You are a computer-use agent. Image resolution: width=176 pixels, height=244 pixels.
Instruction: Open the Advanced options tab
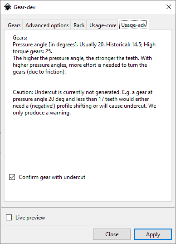click(x=47, y=25)
